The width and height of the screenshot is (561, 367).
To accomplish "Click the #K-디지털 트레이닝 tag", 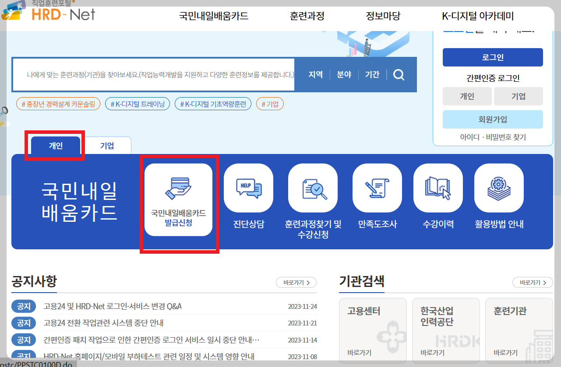I will (x=138, y=104).
